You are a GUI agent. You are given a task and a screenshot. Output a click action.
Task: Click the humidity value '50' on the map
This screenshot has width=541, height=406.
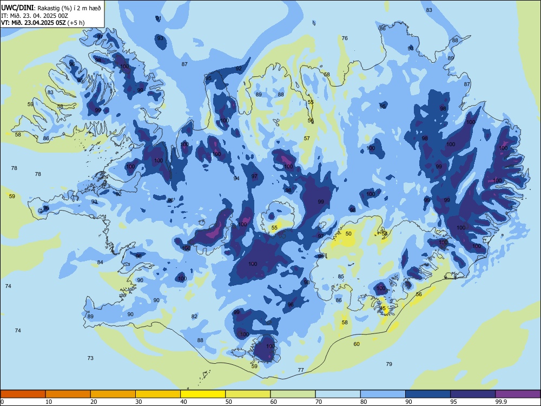(x=348, y=234)
